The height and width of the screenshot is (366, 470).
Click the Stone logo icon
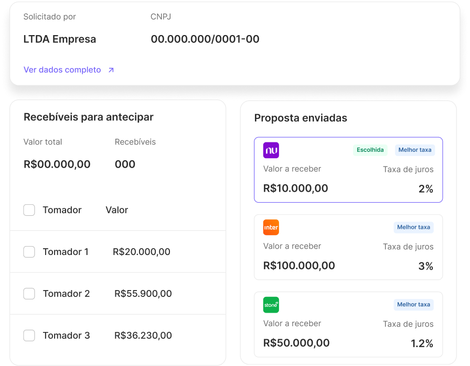[271, 305]
